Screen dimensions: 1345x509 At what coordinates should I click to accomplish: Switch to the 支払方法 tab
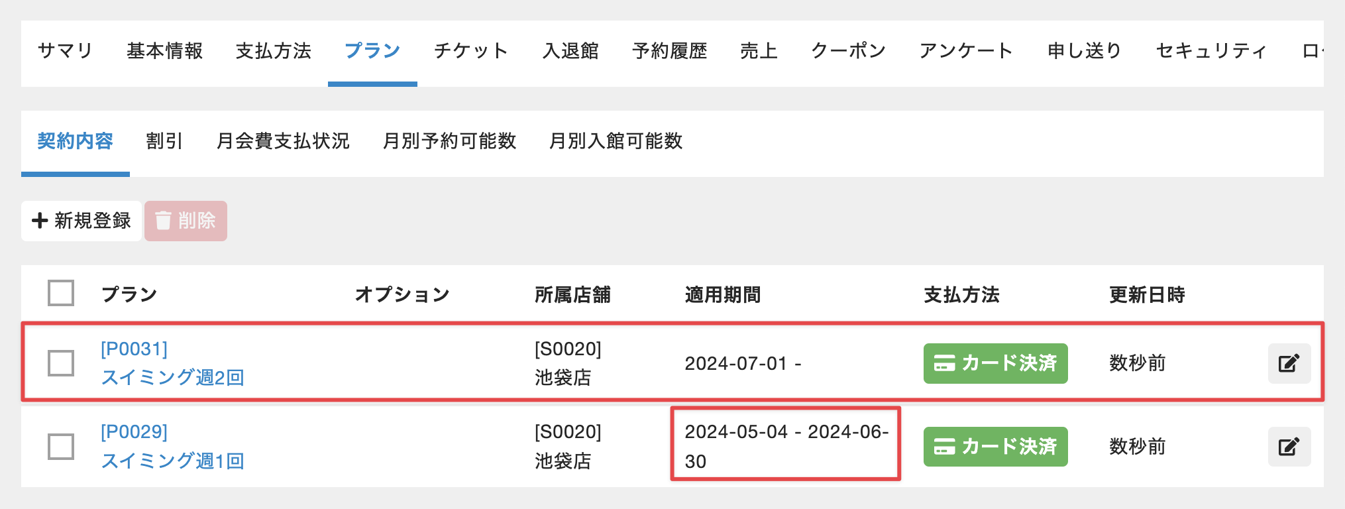tap(274, 51)
